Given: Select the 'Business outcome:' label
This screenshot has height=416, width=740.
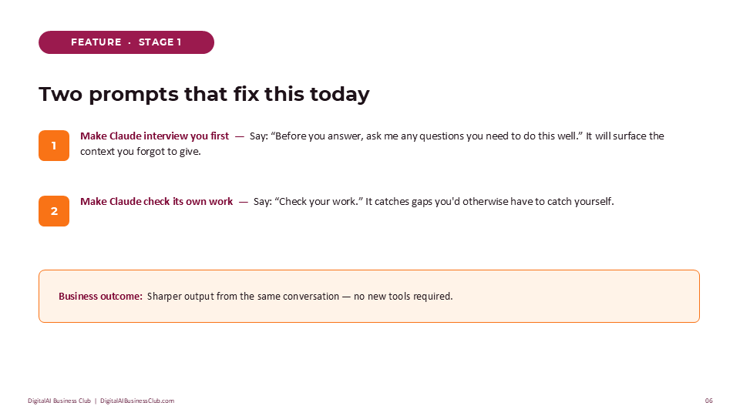Looking at the screenshot, I should pos(100,296).
